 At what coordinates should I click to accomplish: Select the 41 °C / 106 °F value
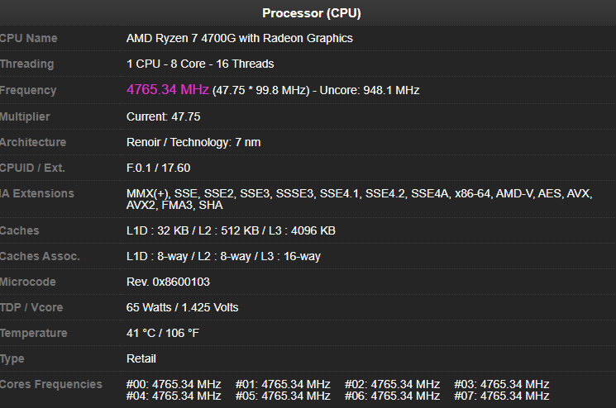click(163, 333)
